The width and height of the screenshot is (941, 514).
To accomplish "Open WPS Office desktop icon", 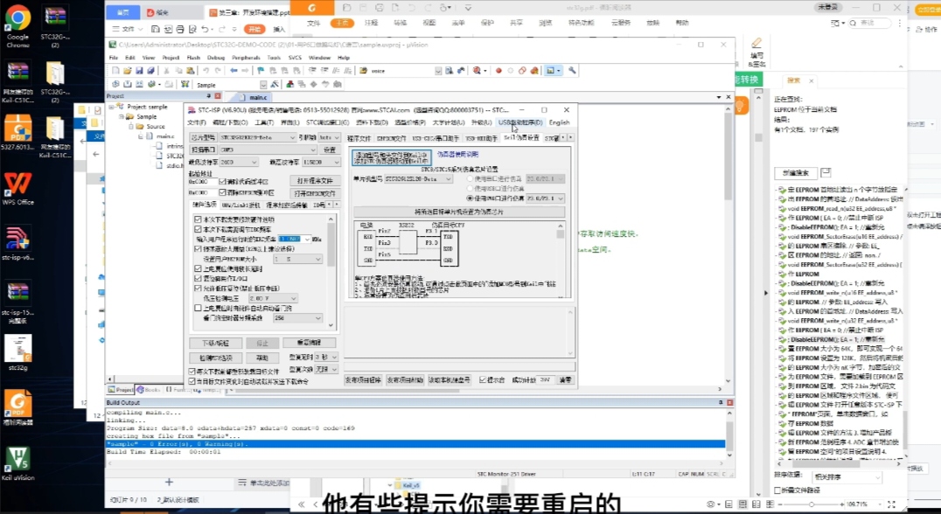I will coord(18,189).
